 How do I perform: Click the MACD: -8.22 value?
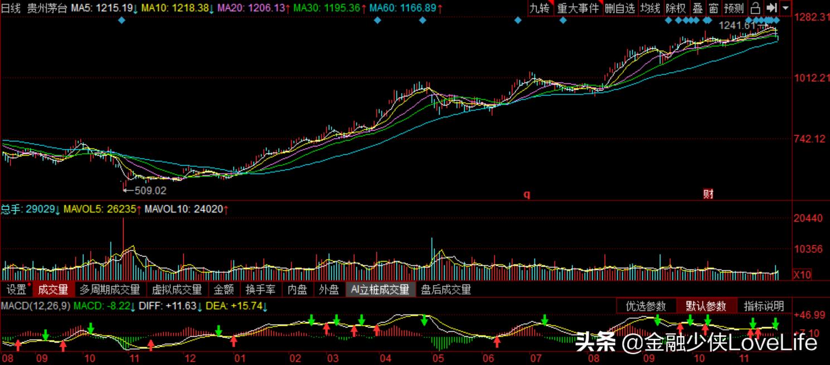click(x=105, y=306)
